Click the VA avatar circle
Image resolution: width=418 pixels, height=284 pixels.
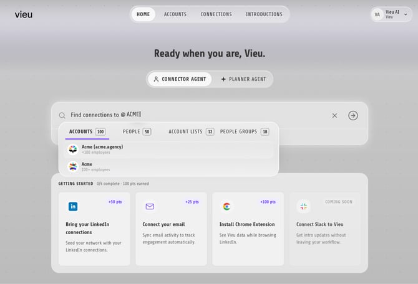[x=377, y=14]
